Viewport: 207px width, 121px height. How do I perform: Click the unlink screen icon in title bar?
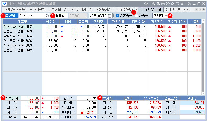coord(154,4)
